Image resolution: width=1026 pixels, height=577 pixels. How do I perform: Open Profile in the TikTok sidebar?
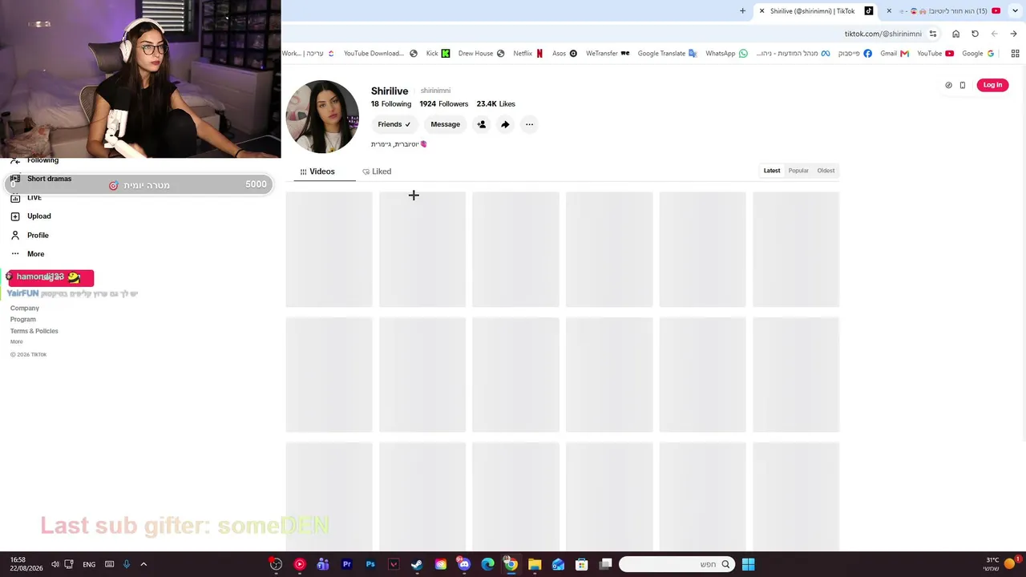coord(30,236)
